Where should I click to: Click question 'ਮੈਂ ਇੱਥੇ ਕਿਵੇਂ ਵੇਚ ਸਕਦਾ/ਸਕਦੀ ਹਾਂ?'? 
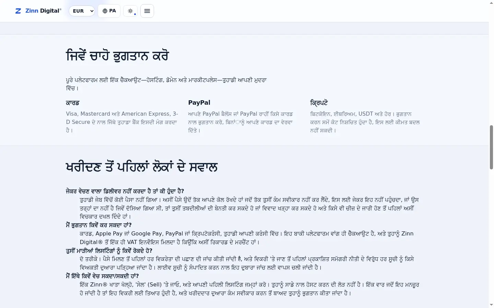point(102,276)
